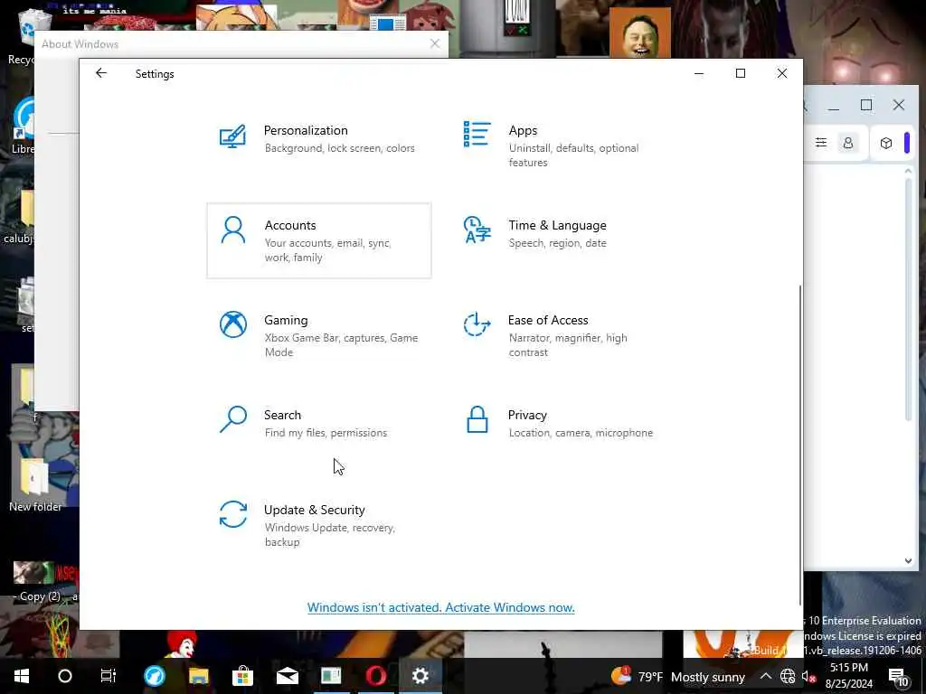Click 'Speech, region, date' description
Image resolution: width=926 pixels, height=694 pixels.
point(557,243)
